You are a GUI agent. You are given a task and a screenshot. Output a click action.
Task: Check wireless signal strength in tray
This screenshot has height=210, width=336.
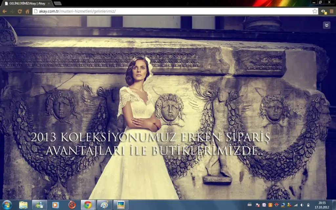tap(296, 205)
